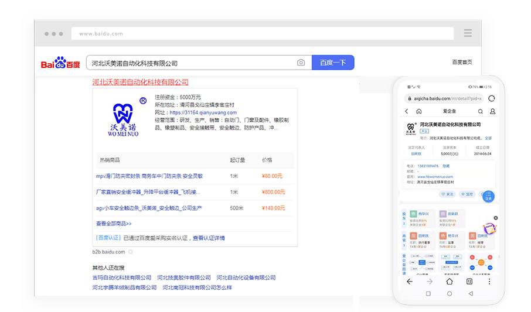This screenshot has width=531, height=312.
Task: Tap the home icon in 爱企查 header
Action: (x=419, y=111)
